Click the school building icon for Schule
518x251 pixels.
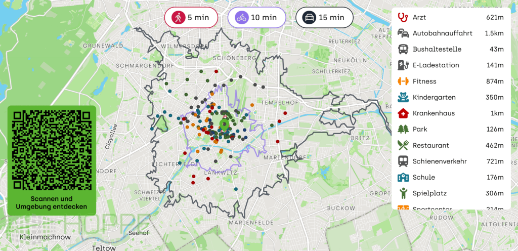403,177
